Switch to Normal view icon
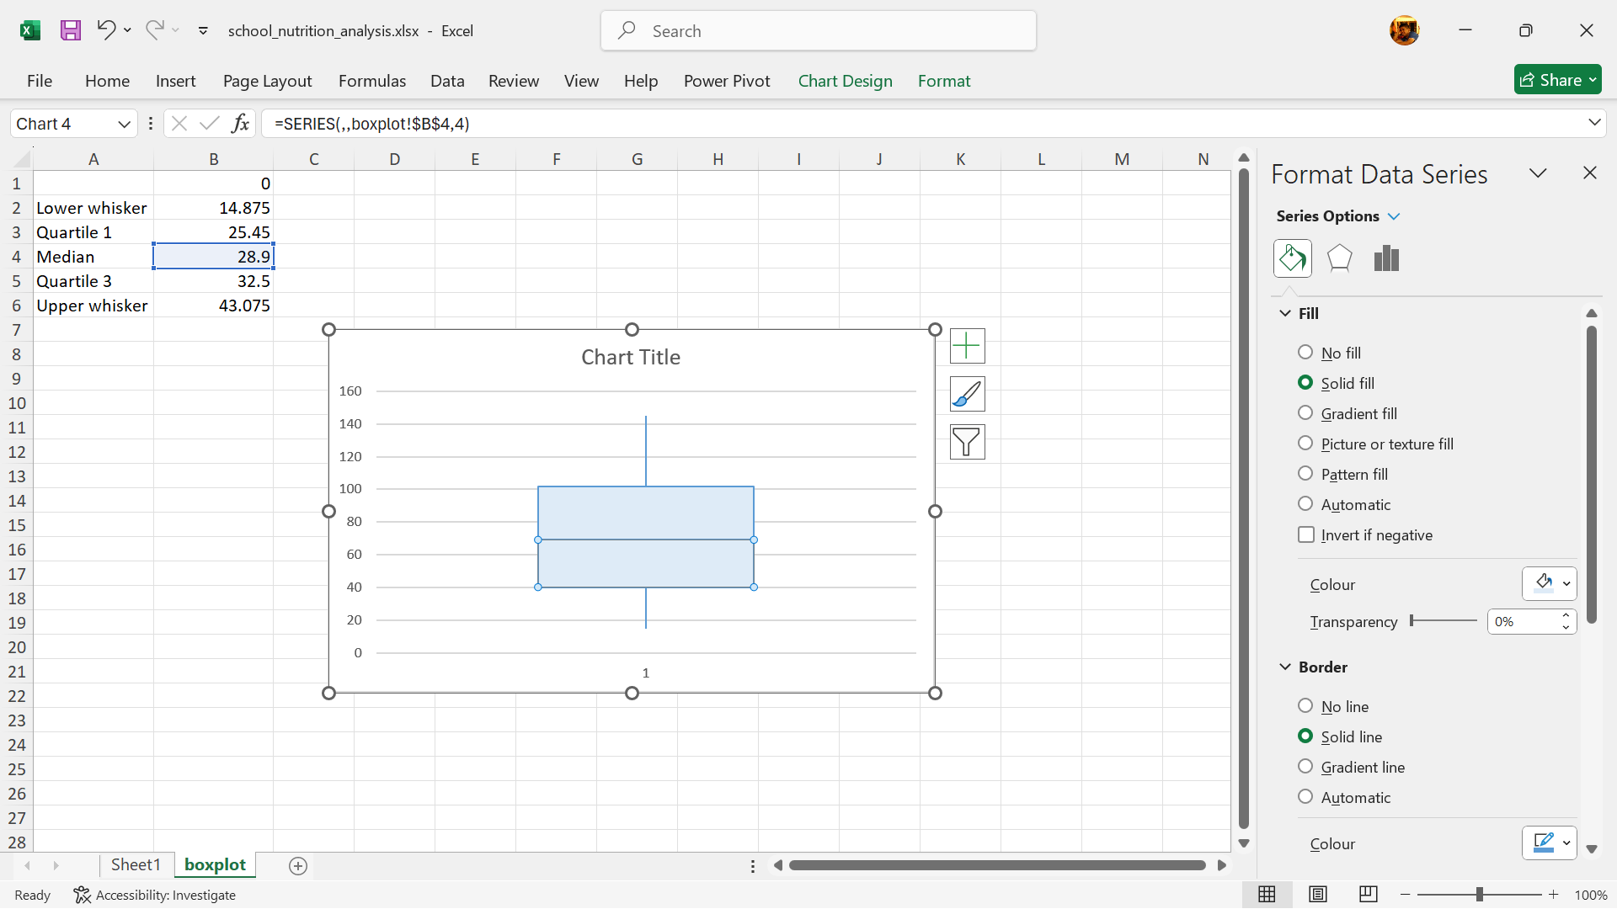The image size is (1617, 909). pyautogui.click(x=1267, y=895)
